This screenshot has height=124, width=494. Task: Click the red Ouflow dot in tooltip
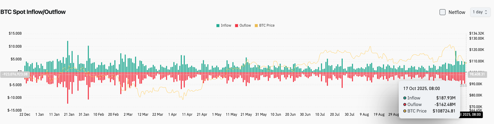click(405, 104)
